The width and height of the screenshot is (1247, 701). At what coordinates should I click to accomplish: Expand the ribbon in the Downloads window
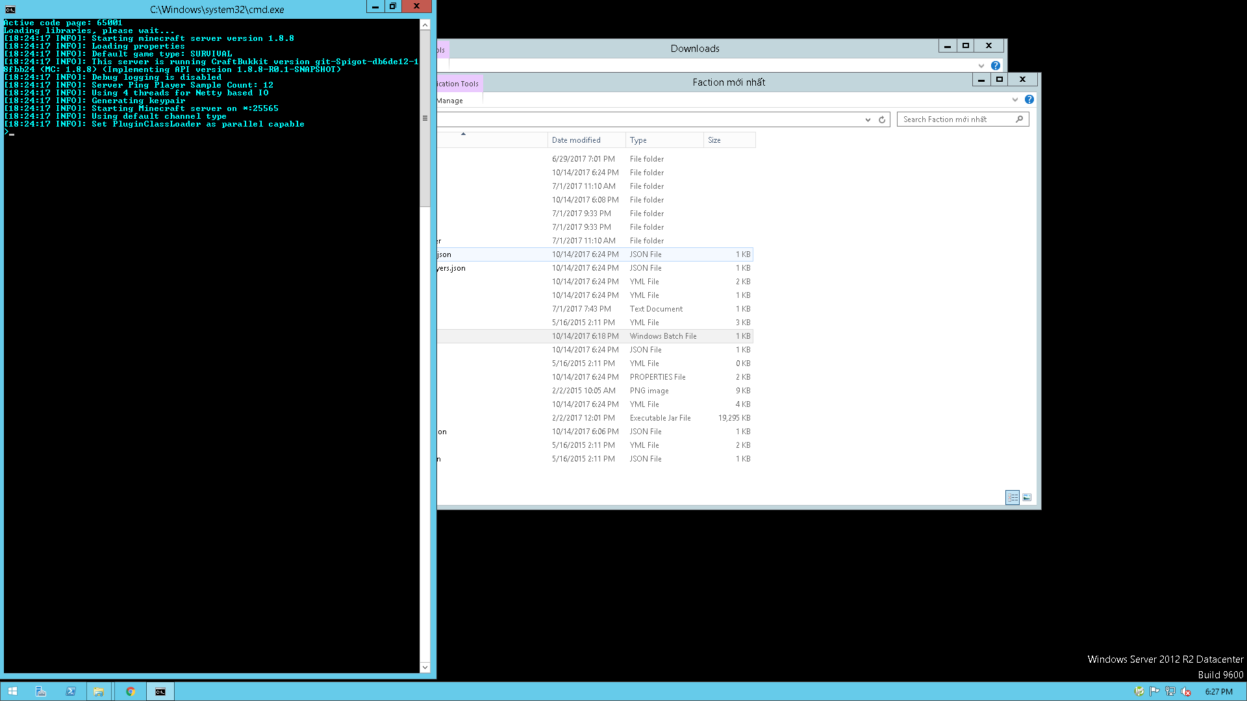pyautogui.click(x=981, y=66)
